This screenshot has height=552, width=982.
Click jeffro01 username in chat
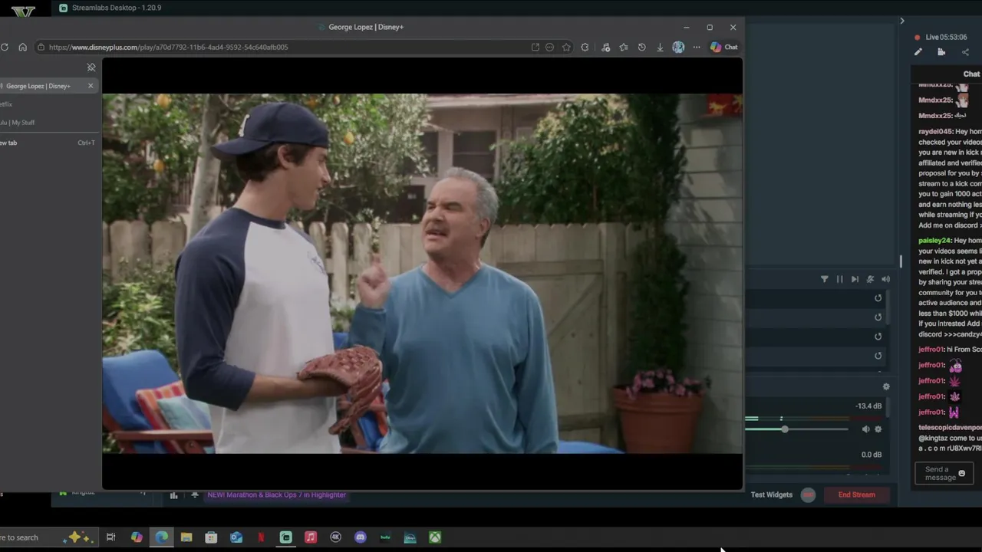coord(931,350)
